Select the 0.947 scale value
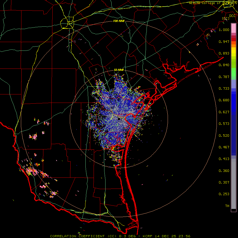238x238 pixels. (x=224, y=42)
